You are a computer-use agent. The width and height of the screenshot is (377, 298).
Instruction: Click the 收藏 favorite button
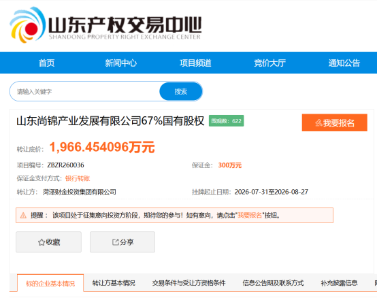48,242
